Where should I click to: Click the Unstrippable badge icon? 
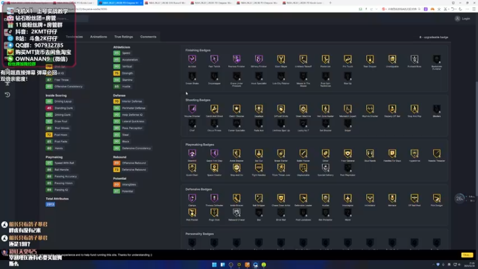tap(393, 59)
